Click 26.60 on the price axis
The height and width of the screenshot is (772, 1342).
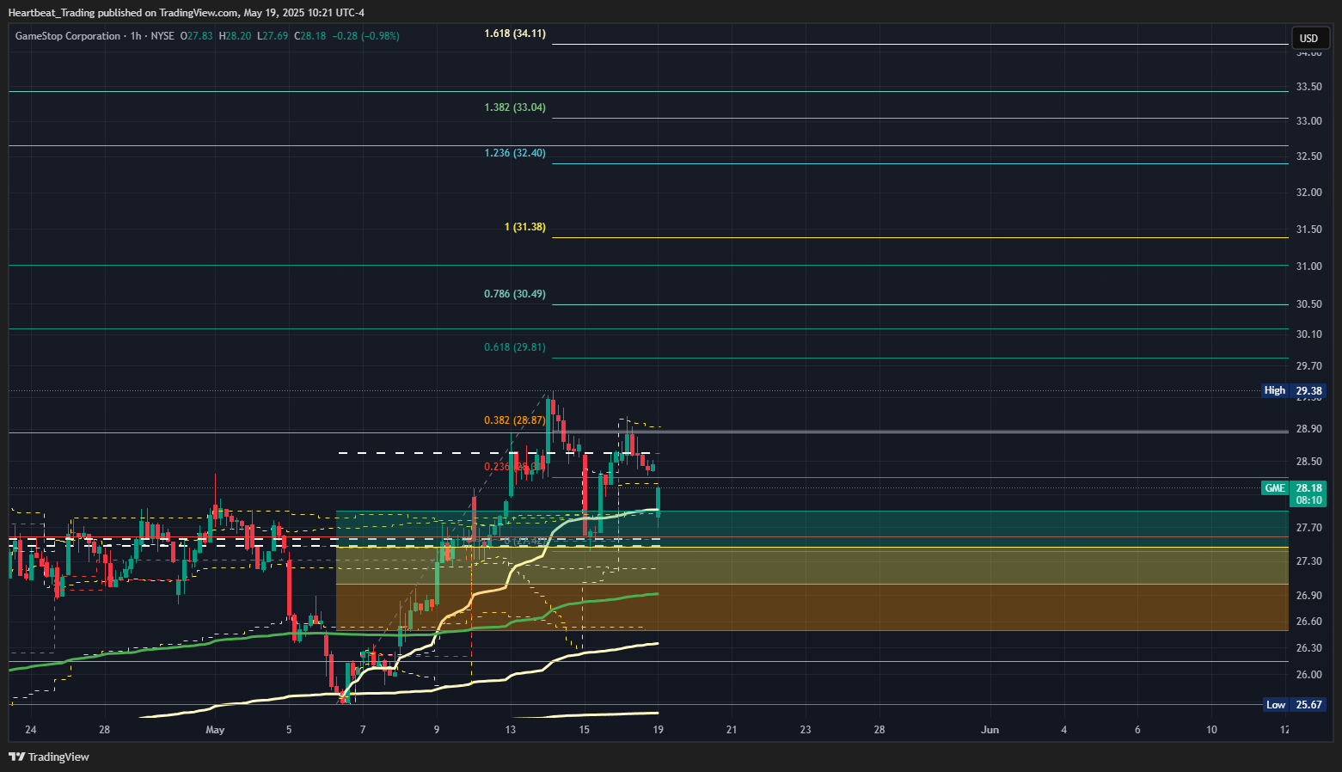click(x=1309, y=622)
